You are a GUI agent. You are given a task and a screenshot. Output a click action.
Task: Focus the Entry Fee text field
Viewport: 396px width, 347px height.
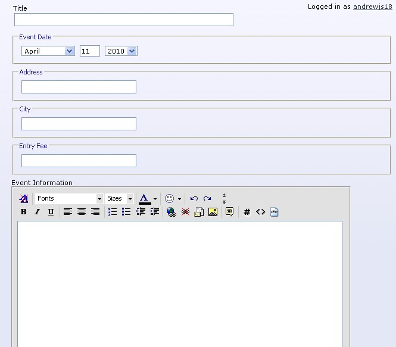point(79,161)
